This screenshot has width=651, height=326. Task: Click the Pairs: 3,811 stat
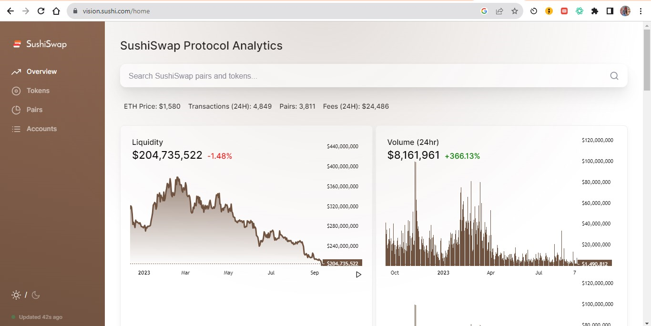click(x=297, y=106)
